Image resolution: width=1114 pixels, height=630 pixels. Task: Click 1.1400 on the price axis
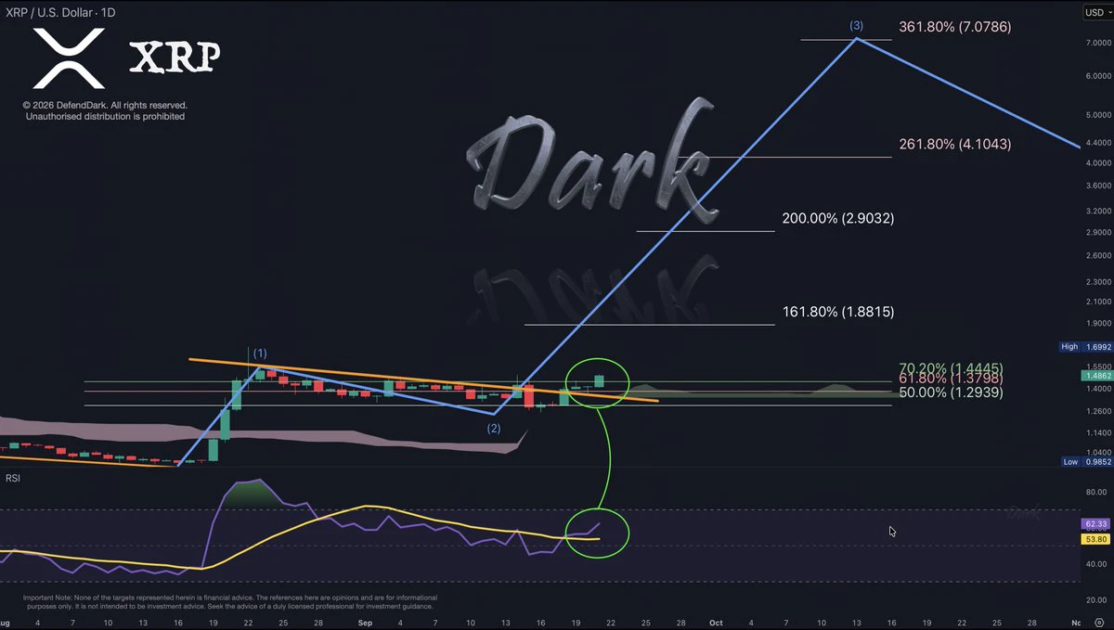1096,433
